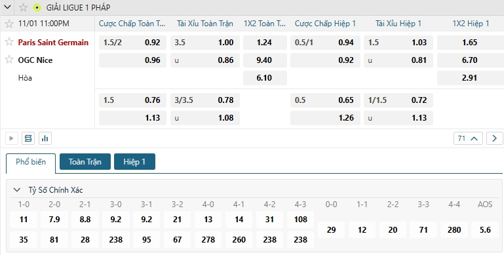
Task: Pick the draw odds 6.10
Action: (x=265, y=78)
